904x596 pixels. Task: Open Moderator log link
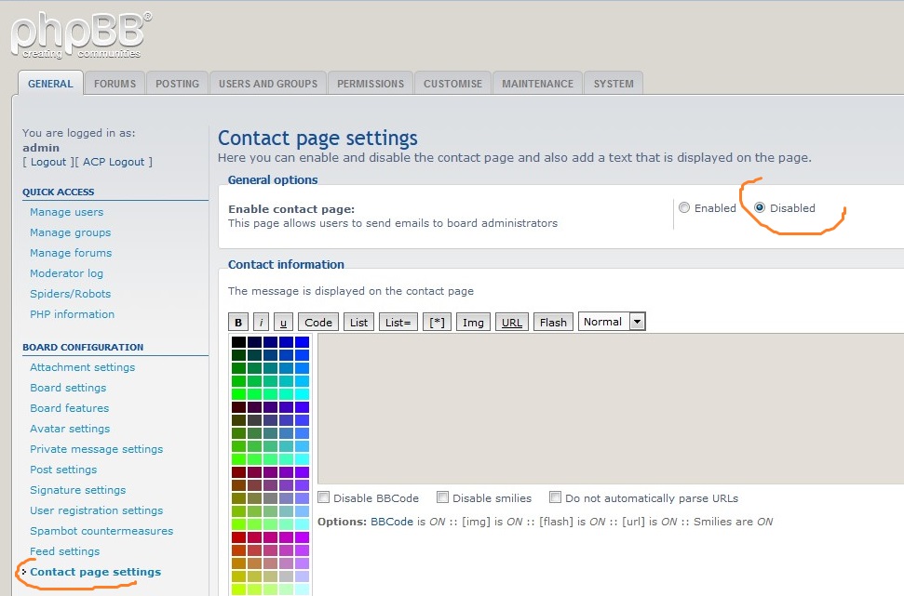(x=66, y=273)
